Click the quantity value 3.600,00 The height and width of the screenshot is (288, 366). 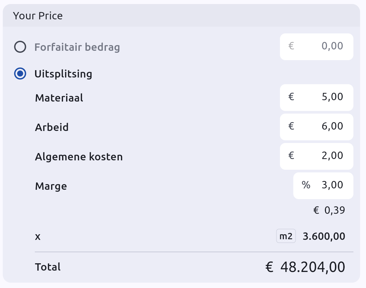[x=323, y=236]
